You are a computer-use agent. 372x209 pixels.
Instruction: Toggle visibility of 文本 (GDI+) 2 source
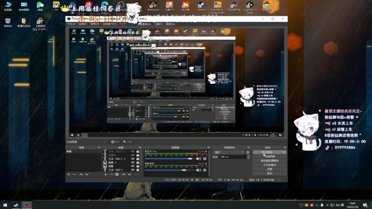tap(133, 151)
